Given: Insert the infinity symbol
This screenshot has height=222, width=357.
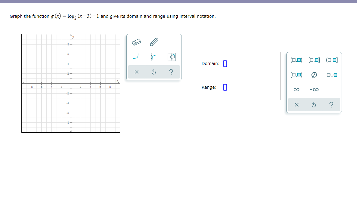Looking at the screenshot, I should point(296,89).
